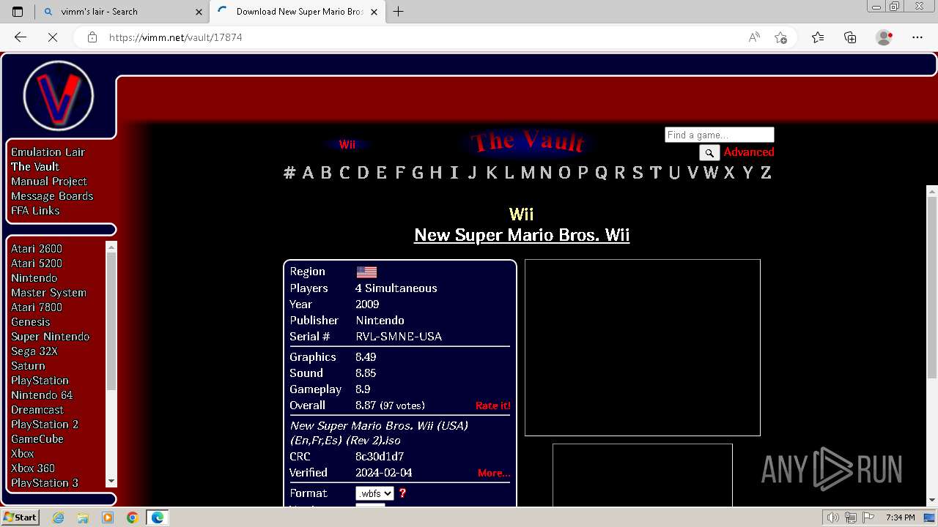
Task: Open the Emulation Lair menu link
Action: (48, 152)
